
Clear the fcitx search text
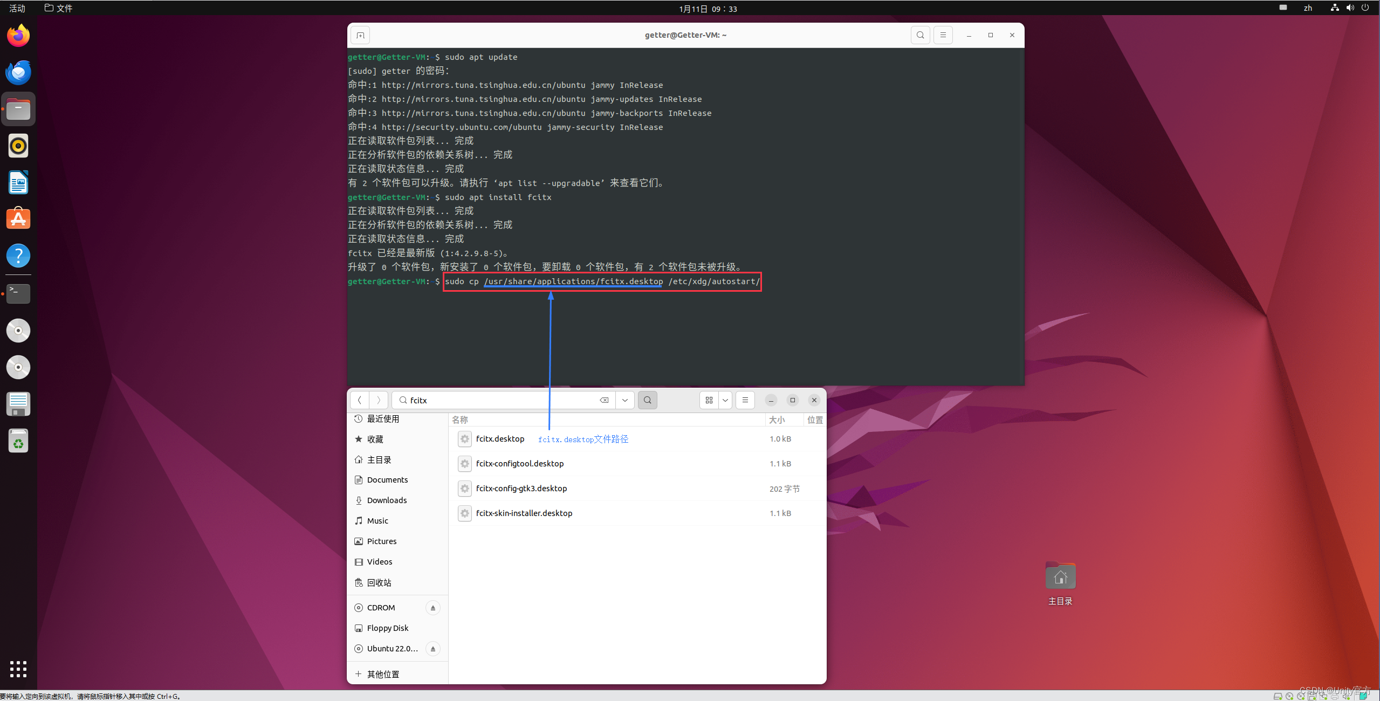(604, 400)
